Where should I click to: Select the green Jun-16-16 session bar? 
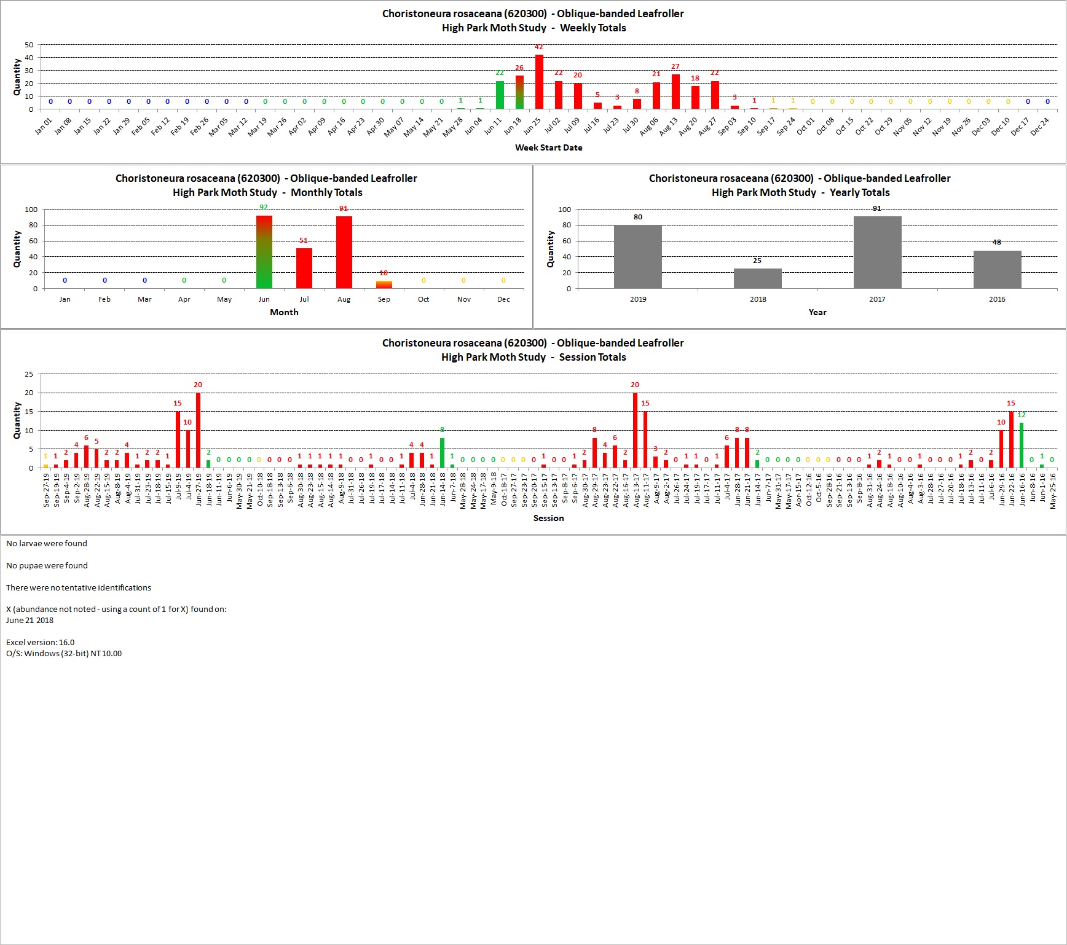coord(1022,445)
